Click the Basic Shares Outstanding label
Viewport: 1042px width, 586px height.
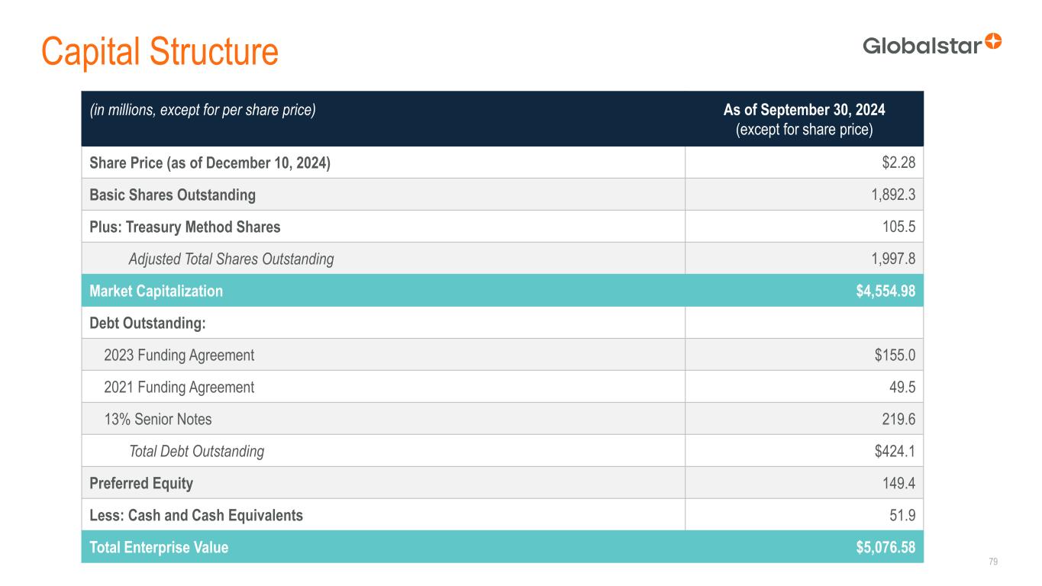(x=173, y=195)
